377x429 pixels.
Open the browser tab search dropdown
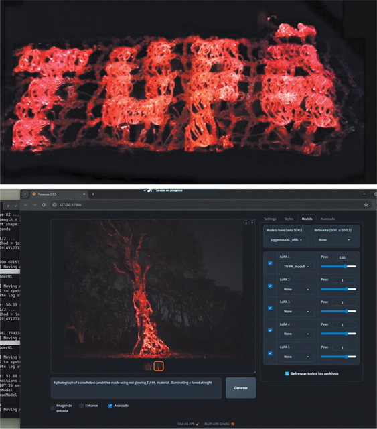click(x=25, y=194)
